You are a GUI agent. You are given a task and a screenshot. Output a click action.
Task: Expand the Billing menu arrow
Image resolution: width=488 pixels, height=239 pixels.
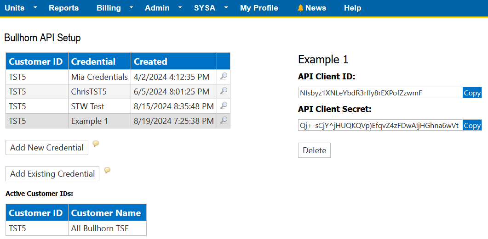click(132, 7)
